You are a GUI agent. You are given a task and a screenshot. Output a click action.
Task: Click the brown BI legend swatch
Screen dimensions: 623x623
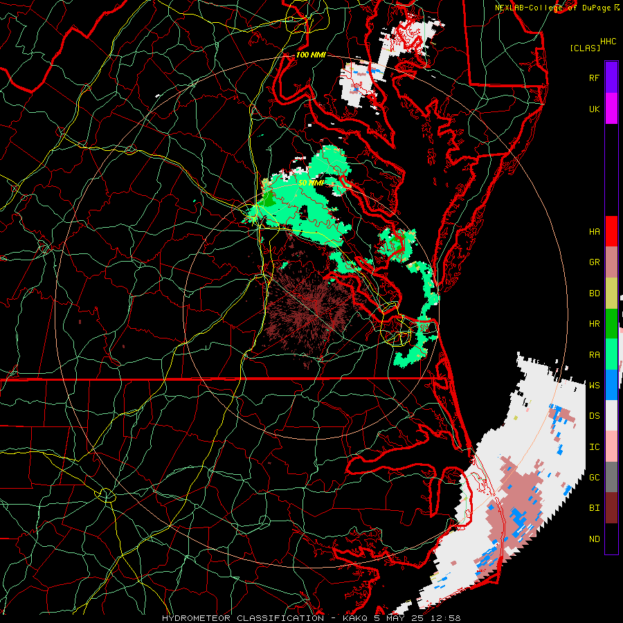tap(611, 508)
